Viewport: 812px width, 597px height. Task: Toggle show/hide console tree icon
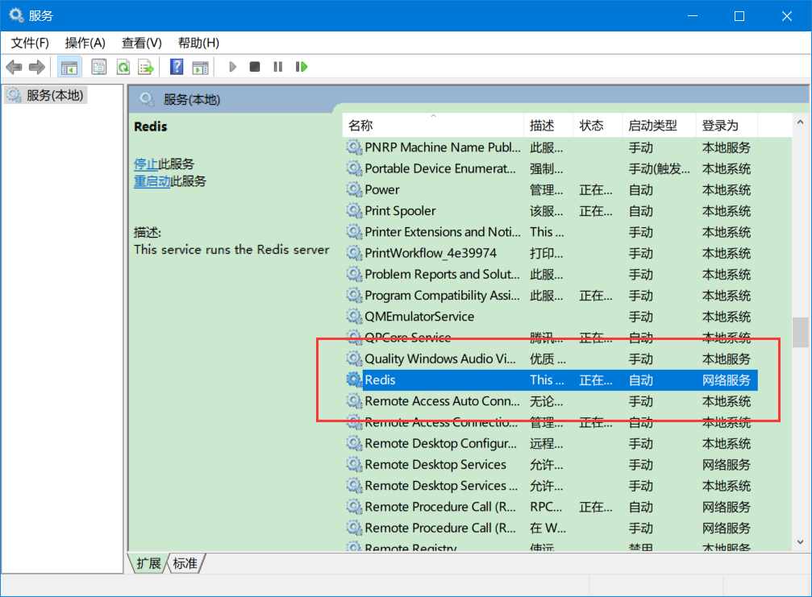click(69, 67)
